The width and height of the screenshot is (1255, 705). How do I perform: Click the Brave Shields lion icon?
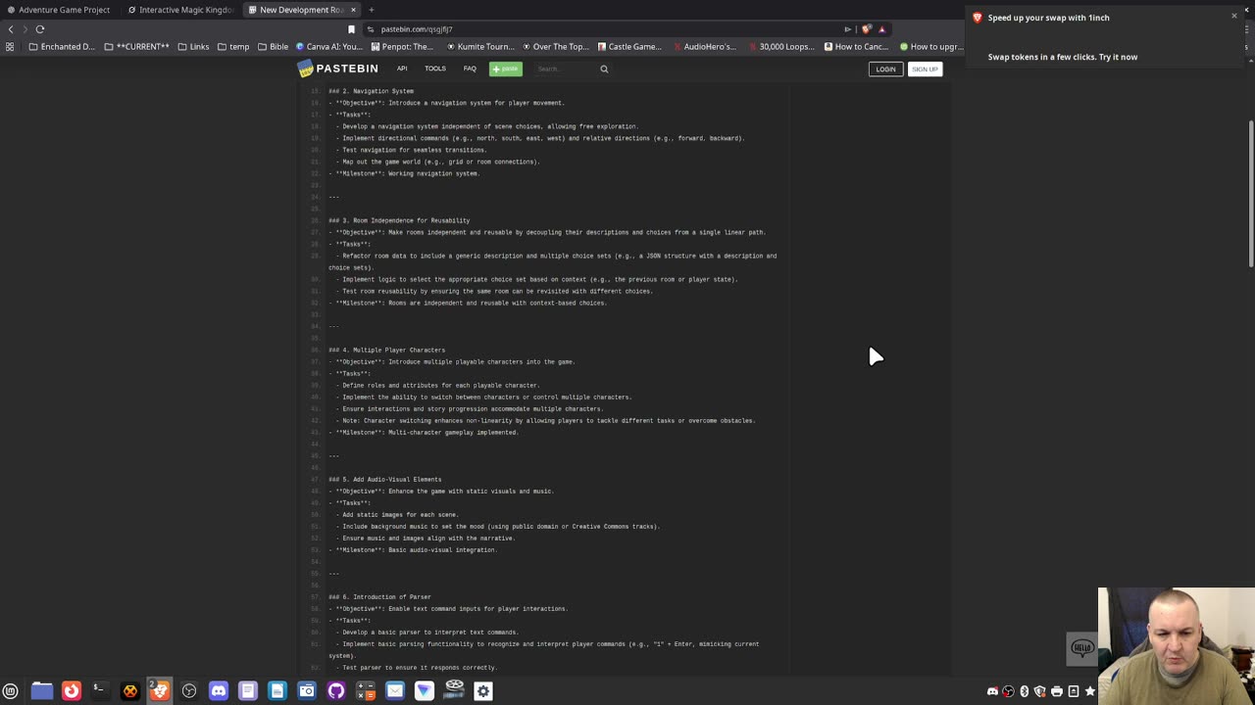click(x=867, y=29)
